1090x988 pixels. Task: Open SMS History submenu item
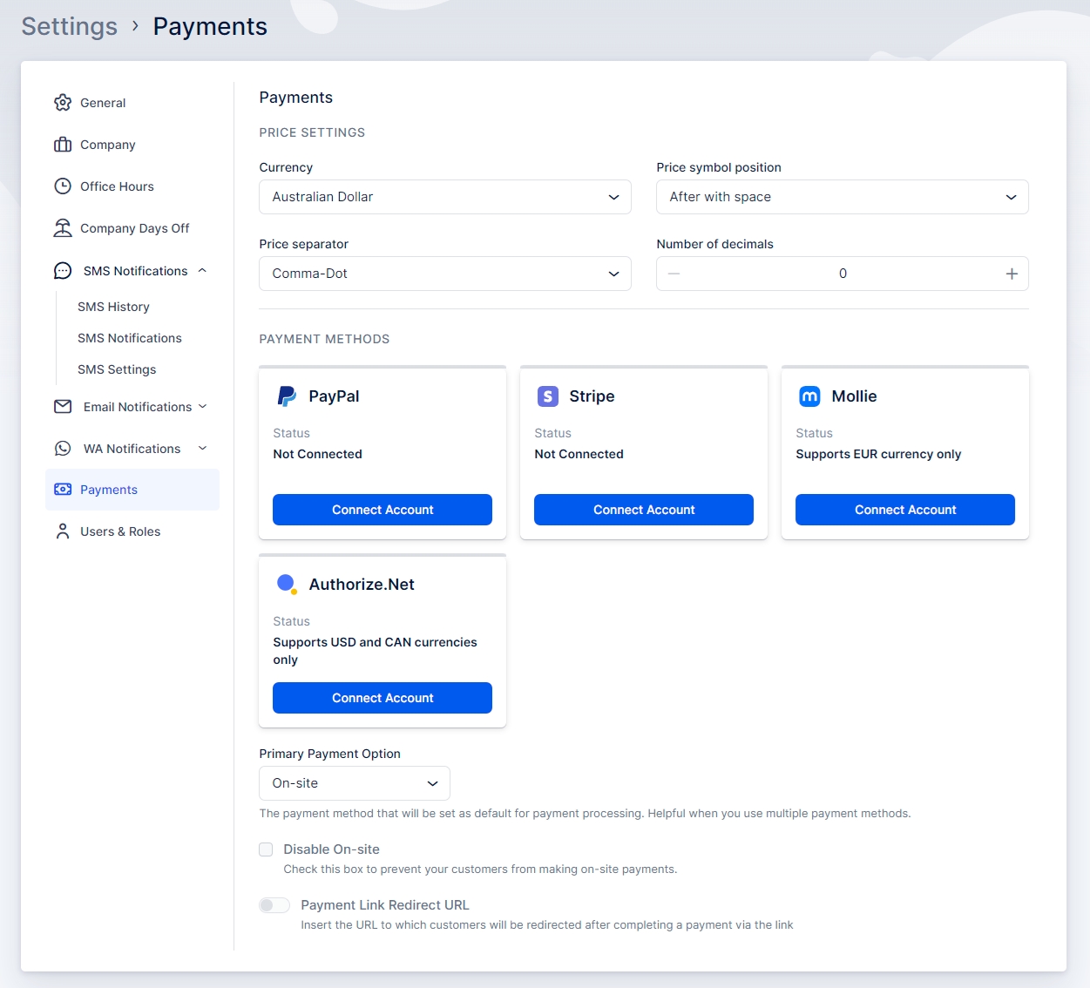pos(113,307)
